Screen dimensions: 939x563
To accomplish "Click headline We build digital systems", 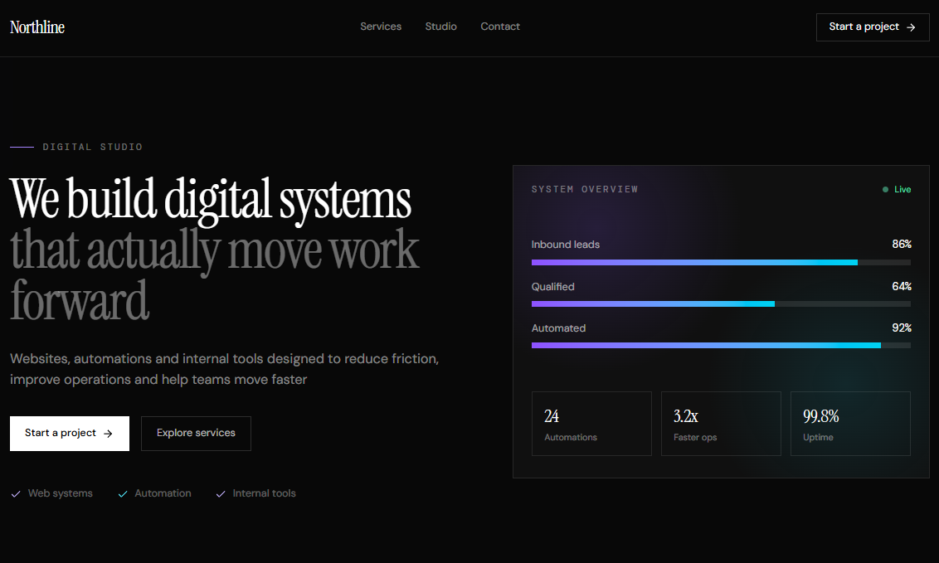I will point(210,200).
